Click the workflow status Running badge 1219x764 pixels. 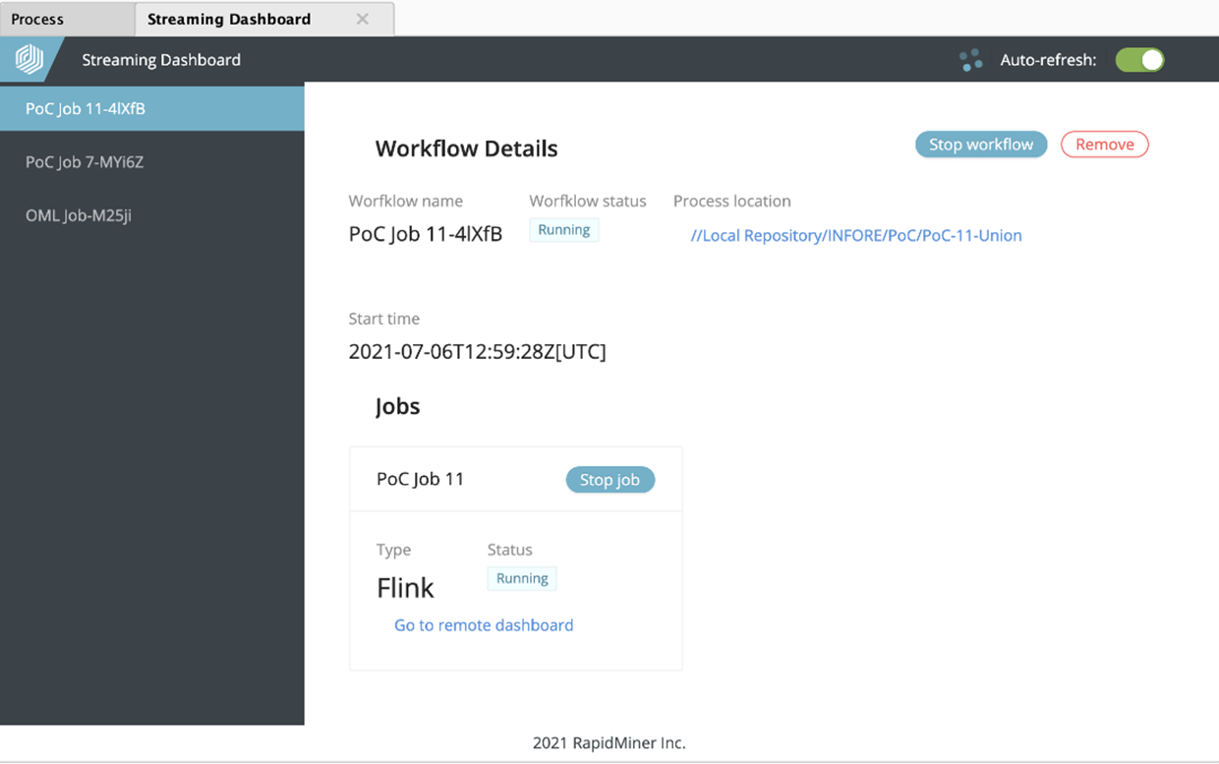tap(563, 230)
